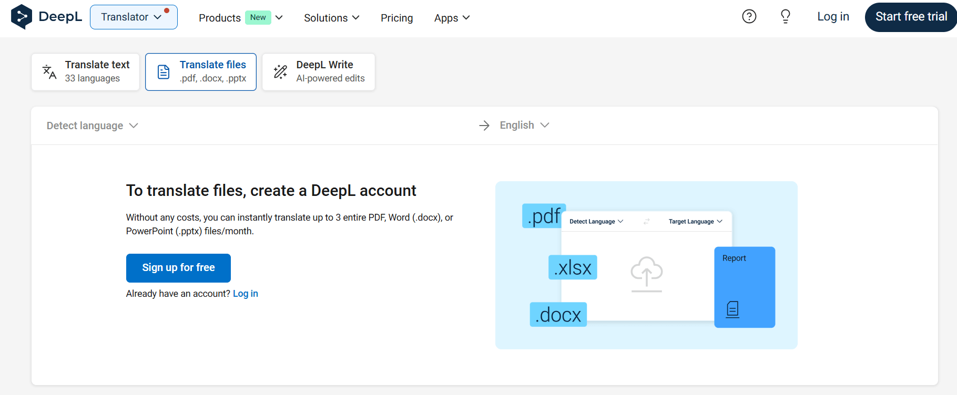
Task: Click the .docx file badge
Action: pyautogui.click(x=558, y=315)
